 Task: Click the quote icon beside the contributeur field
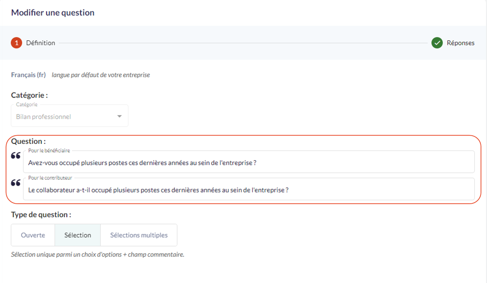click(x=15, y=183)
